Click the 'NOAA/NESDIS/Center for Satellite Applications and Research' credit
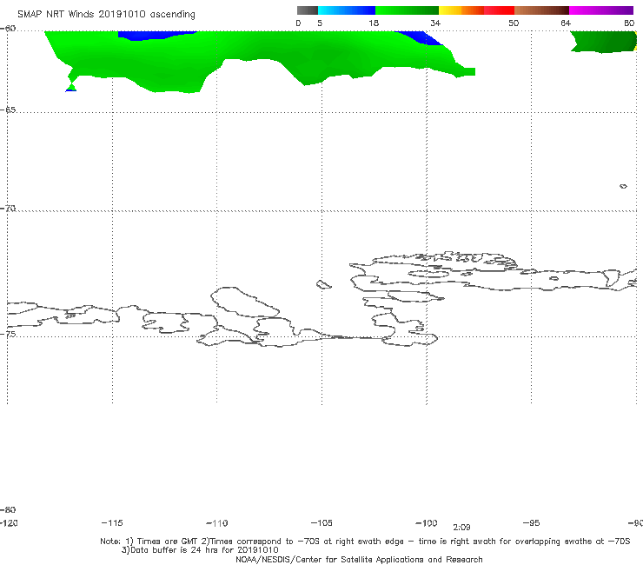This screenshot has height=565, width=643. [x=359, y=560]
